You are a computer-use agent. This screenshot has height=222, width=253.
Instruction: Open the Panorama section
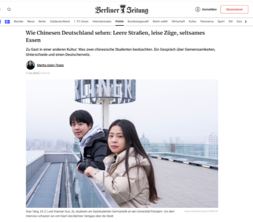pyautogui.click(x=207, y=21)
